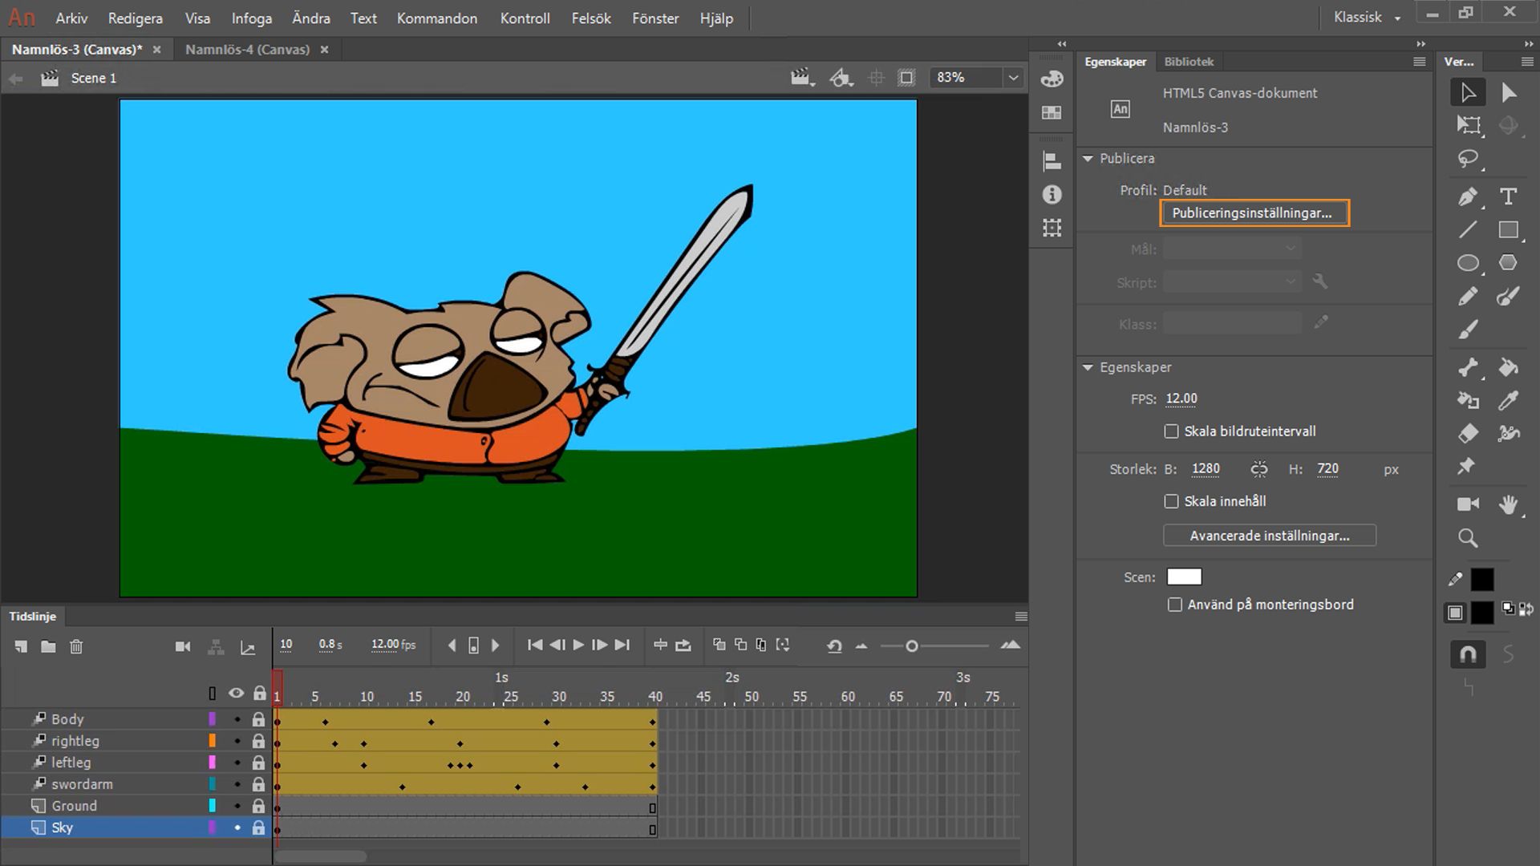Select the Zoom magnifier tool

(x=1468, y=538)
